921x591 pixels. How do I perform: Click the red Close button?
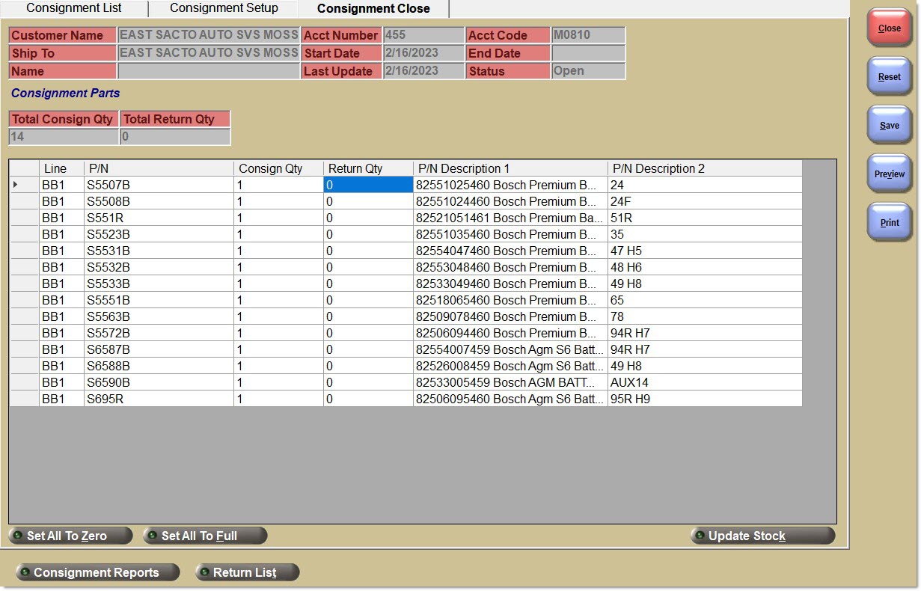[x=889, y=28]
